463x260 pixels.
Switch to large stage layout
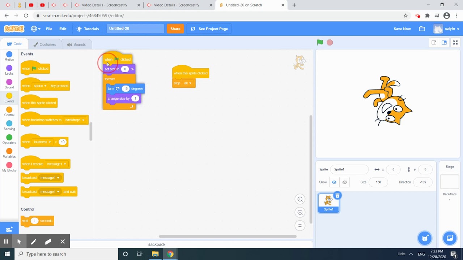pos(444,43)
